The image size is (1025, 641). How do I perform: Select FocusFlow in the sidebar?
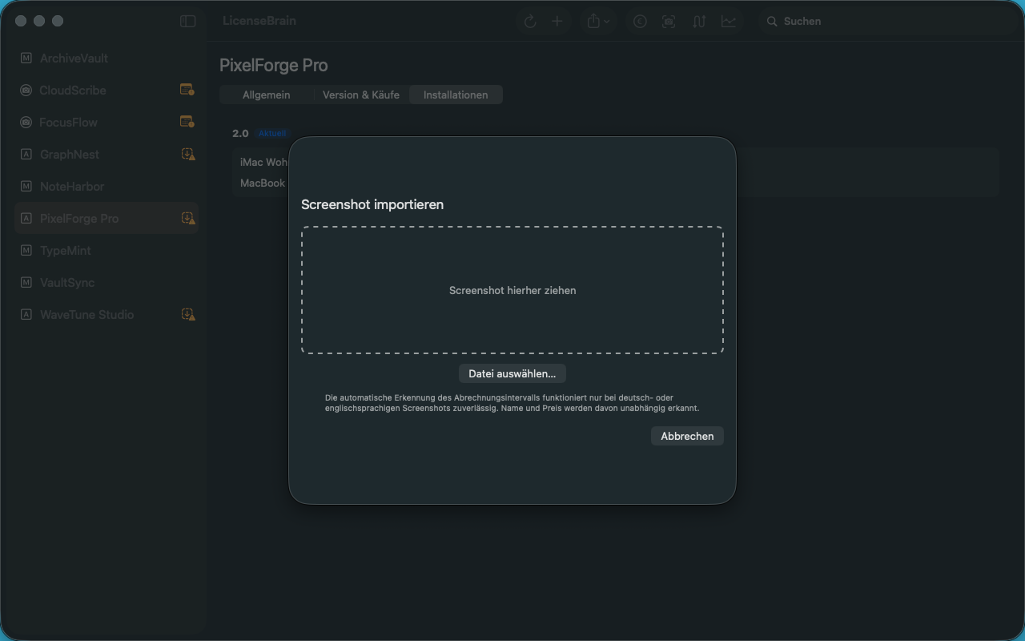(107, 123)
